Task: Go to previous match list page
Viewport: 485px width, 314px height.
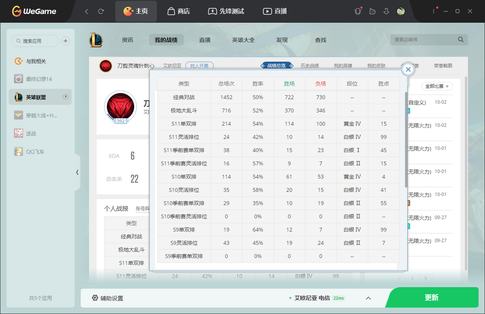Action: click(x=400, y=279)
